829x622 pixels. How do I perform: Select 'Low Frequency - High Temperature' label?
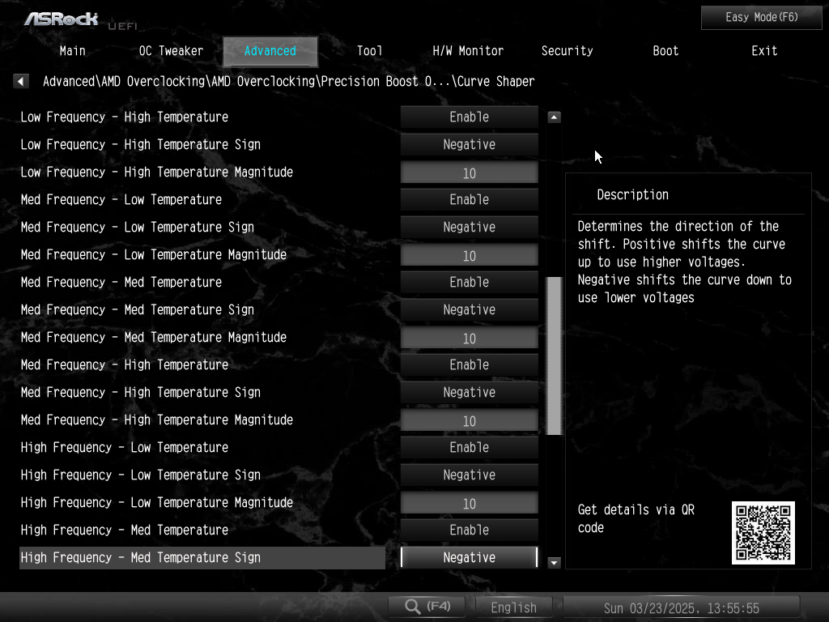click(124, 117)
